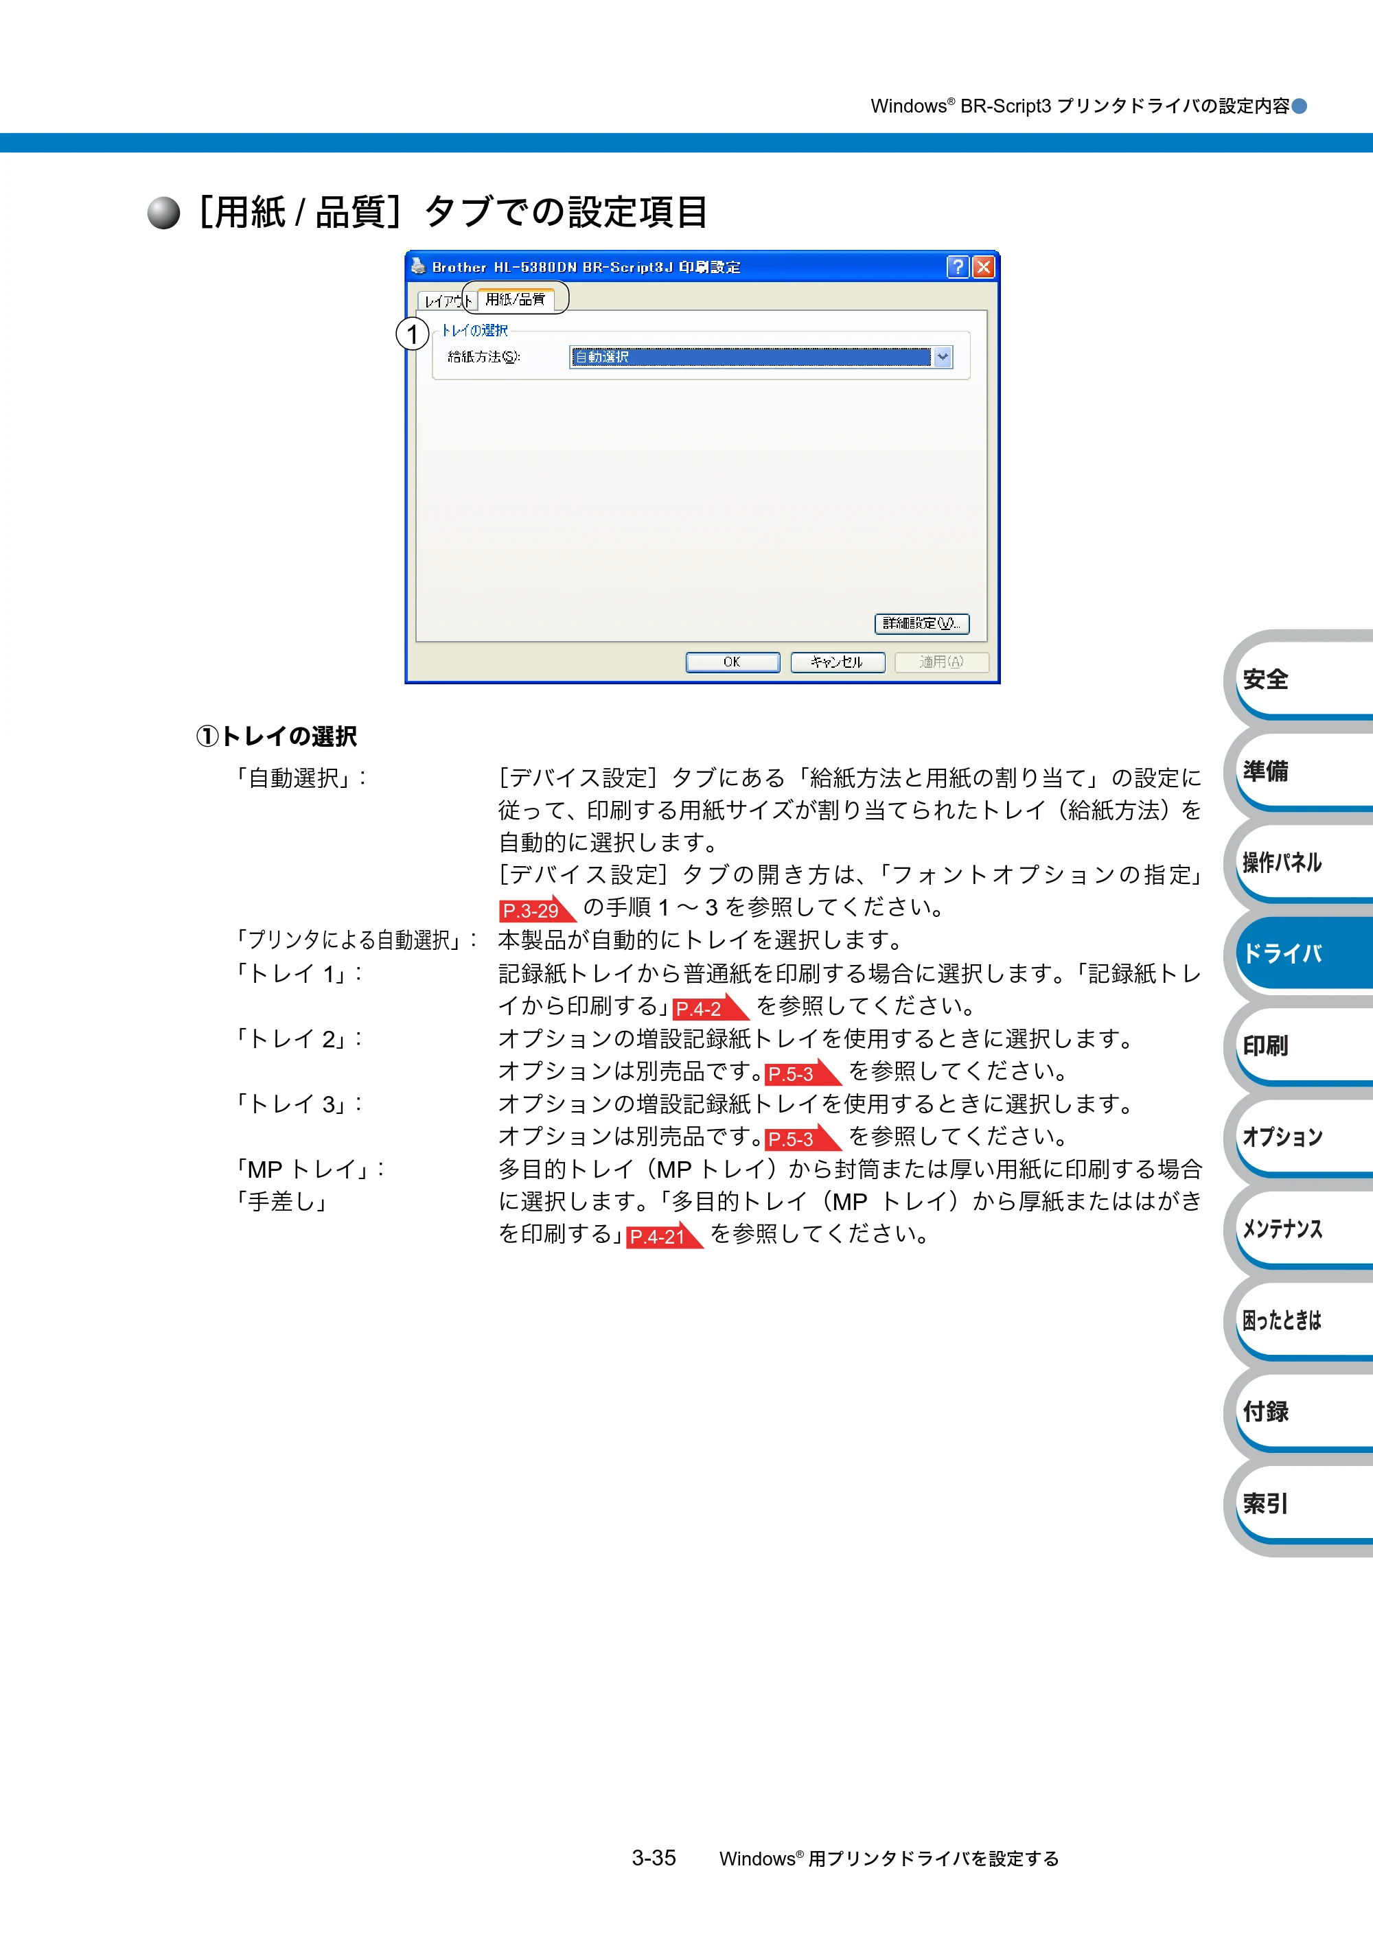Open the 給紙方法 dropdown arrow
The width and height of the screenshot is (1373, 1943).
[942, 357]
